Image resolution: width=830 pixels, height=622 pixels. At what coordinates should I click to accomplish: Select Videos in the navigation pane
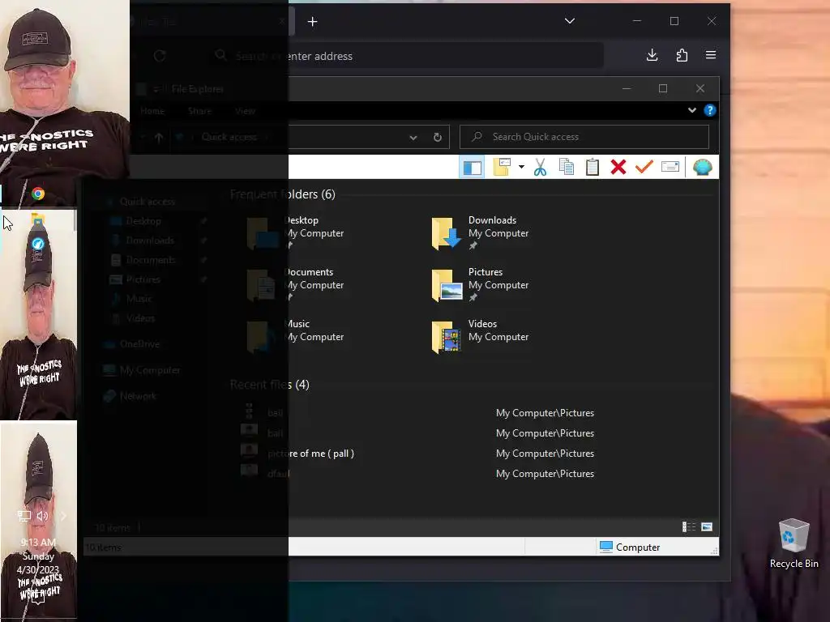[141, 318]
